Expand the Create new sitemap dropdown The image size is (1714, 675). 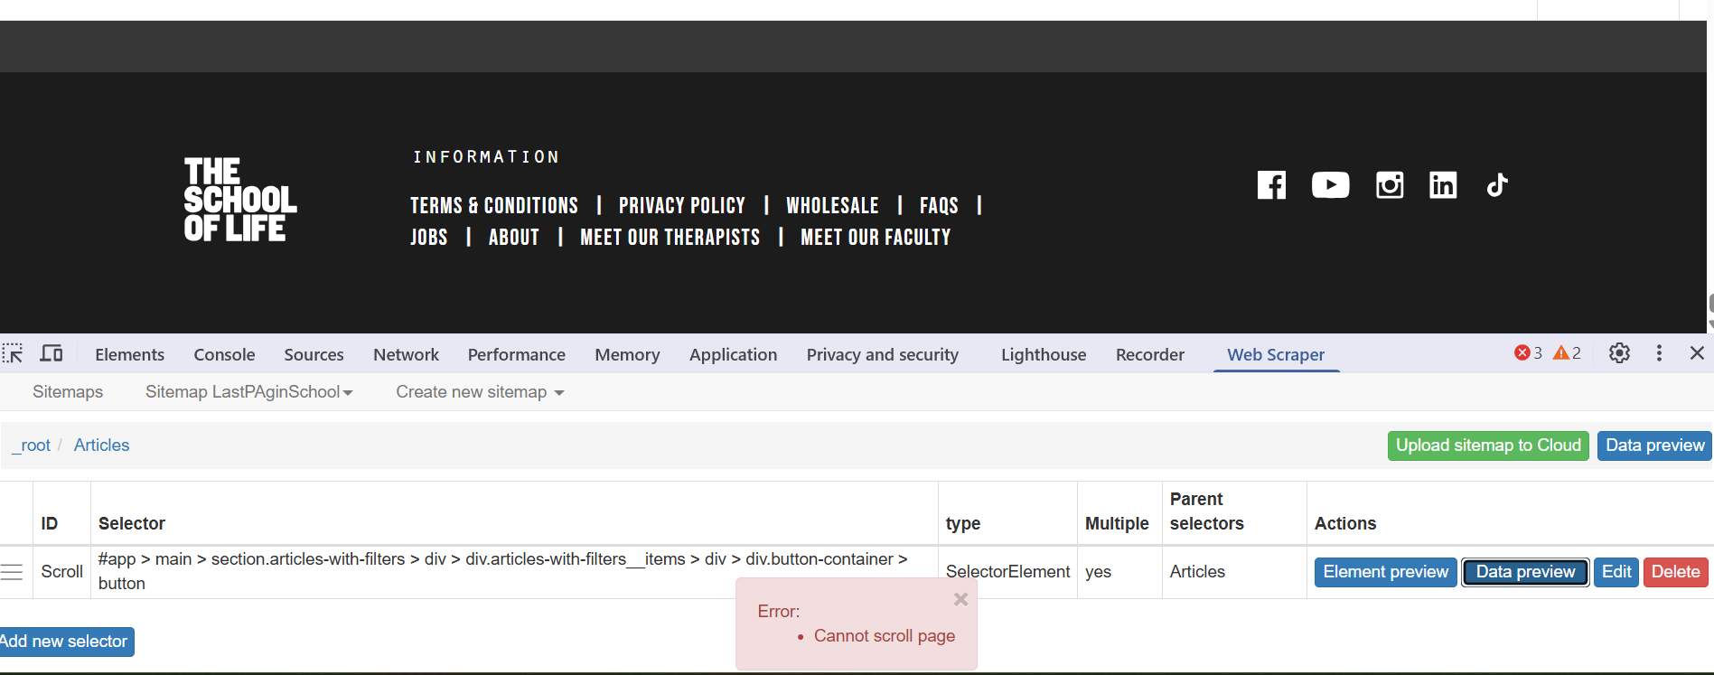click(x=480, y=392)
